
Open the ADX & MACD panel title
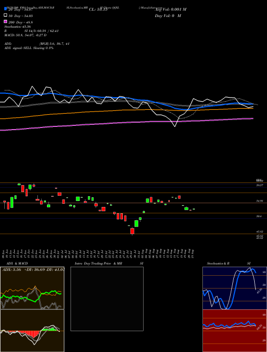(x=14, y=263)
